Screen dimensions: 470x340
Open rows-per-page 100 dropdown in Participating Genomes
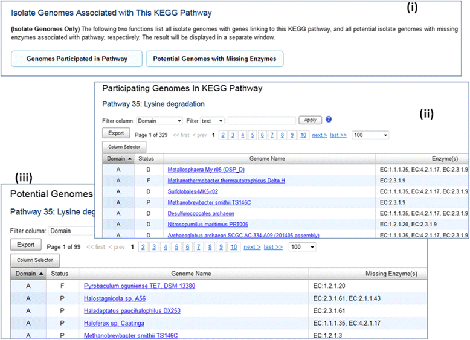tap(370, 135)
